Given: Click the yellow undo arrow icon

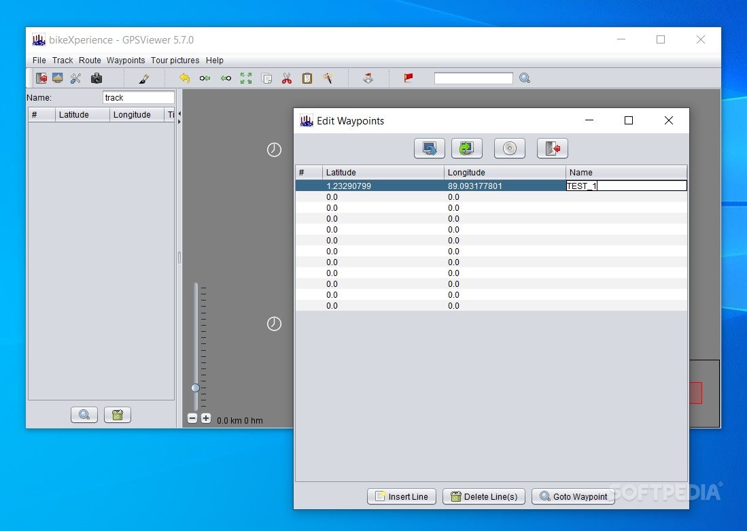Looking at the screenshot, I should [x=184, y=78].
